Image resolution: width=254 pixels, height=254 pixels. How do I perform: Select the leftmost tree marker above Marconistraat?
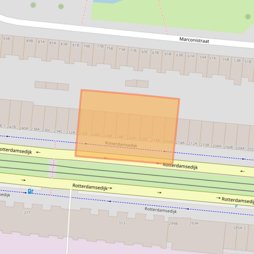coord(33,5)
